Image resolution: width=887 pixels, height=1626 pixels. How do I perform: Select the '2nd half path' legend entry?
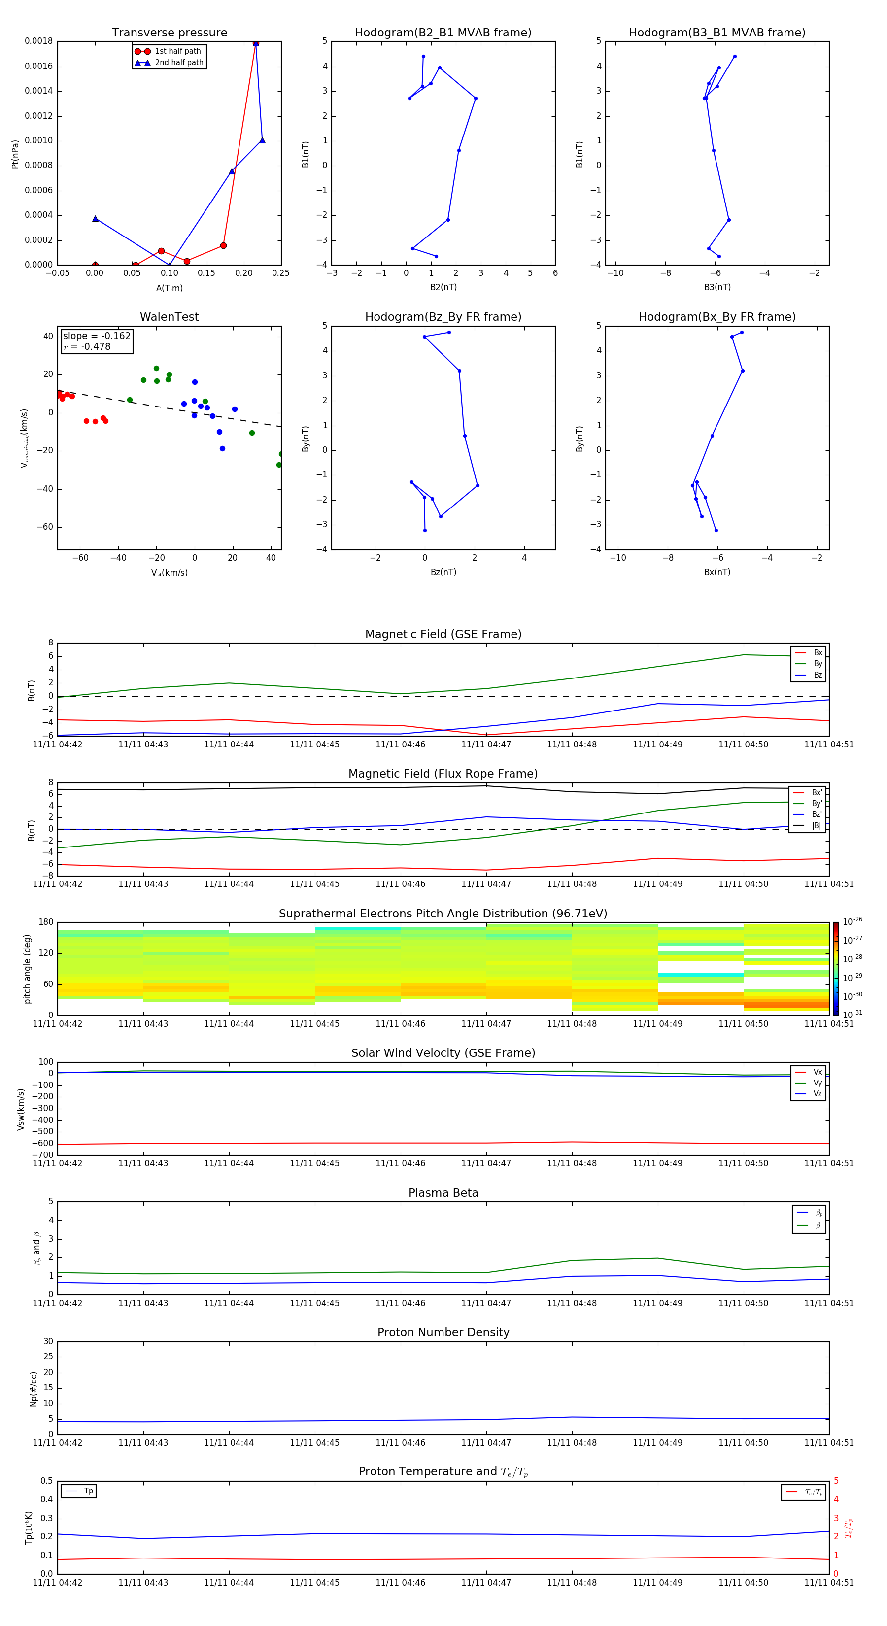click(x=169, y=63)
